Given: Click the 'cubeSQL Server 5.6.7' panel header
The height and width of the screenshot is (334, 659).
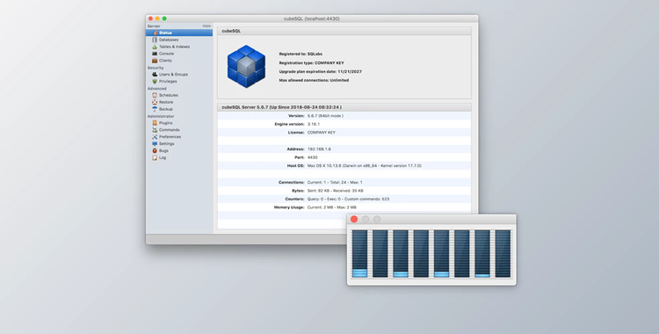Looking at the screenshot, I should pyautogui.click(x=344, y=107).
